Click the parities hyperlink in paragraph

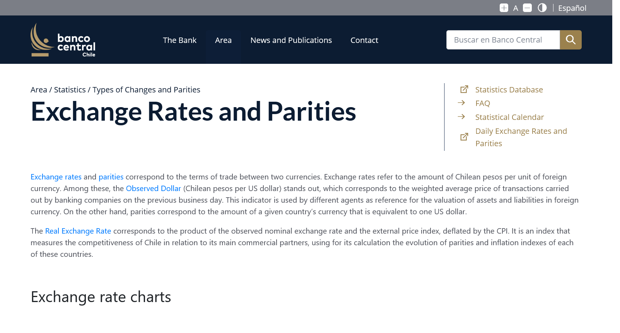tap(111, 177)
